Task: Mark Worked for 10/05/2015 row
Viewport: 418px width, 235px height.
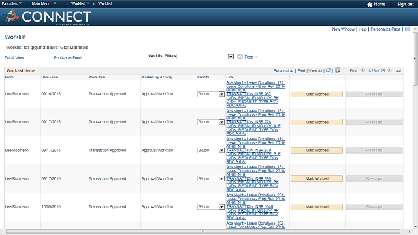Action: point(317,207)
